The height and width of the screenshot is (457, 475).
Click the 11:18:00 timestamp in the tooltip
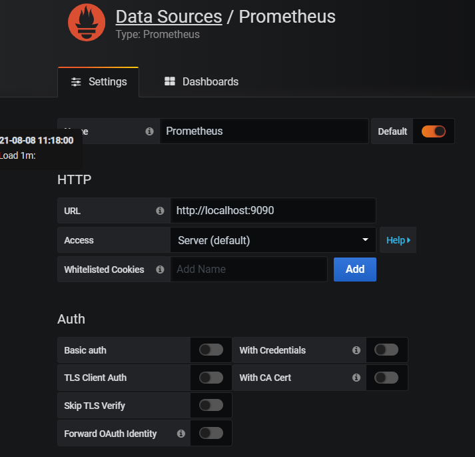tap(56, 140)
